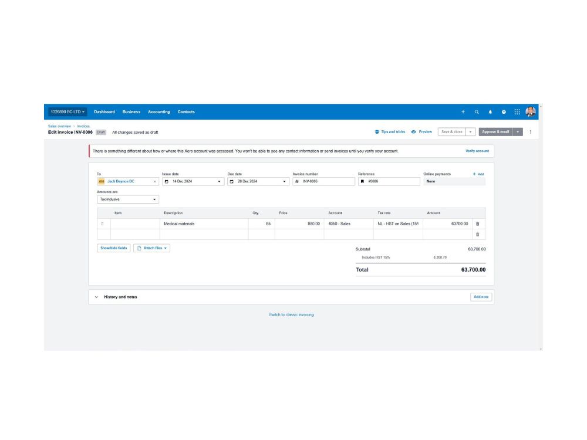The image size is (587, 440).
Task: Go to Sales overview breadcrumb
Action: [59, 126]
